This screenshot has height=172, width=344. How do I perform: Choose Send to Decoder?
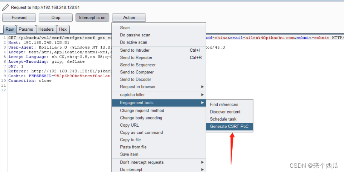(159, 80)
